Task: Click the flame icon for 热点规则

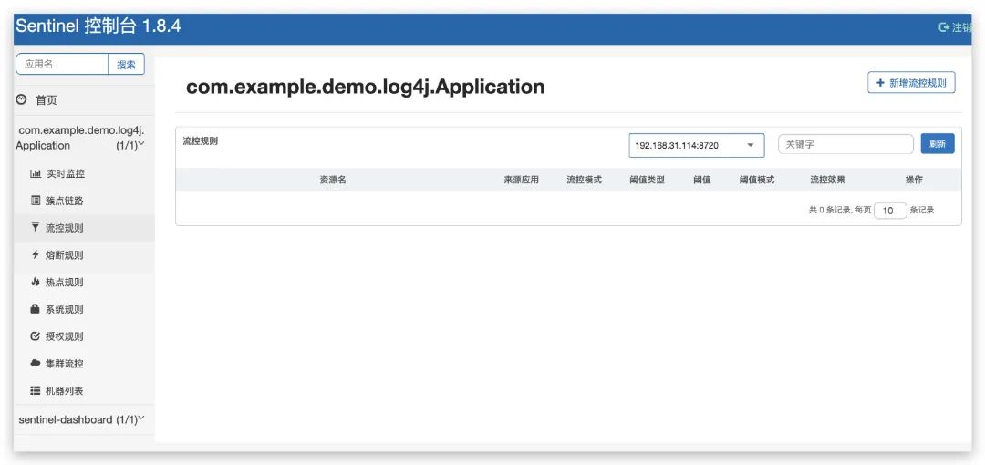Action: click(x=36, y=282)
